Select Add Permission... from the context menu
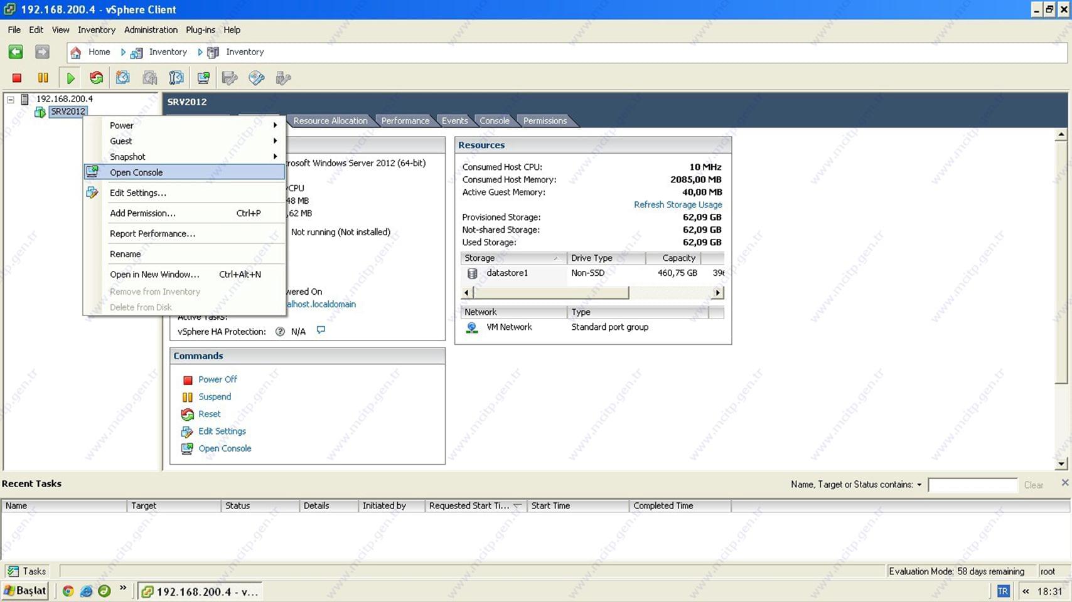This screenshot has height=602, width=1072. [185, 213]
